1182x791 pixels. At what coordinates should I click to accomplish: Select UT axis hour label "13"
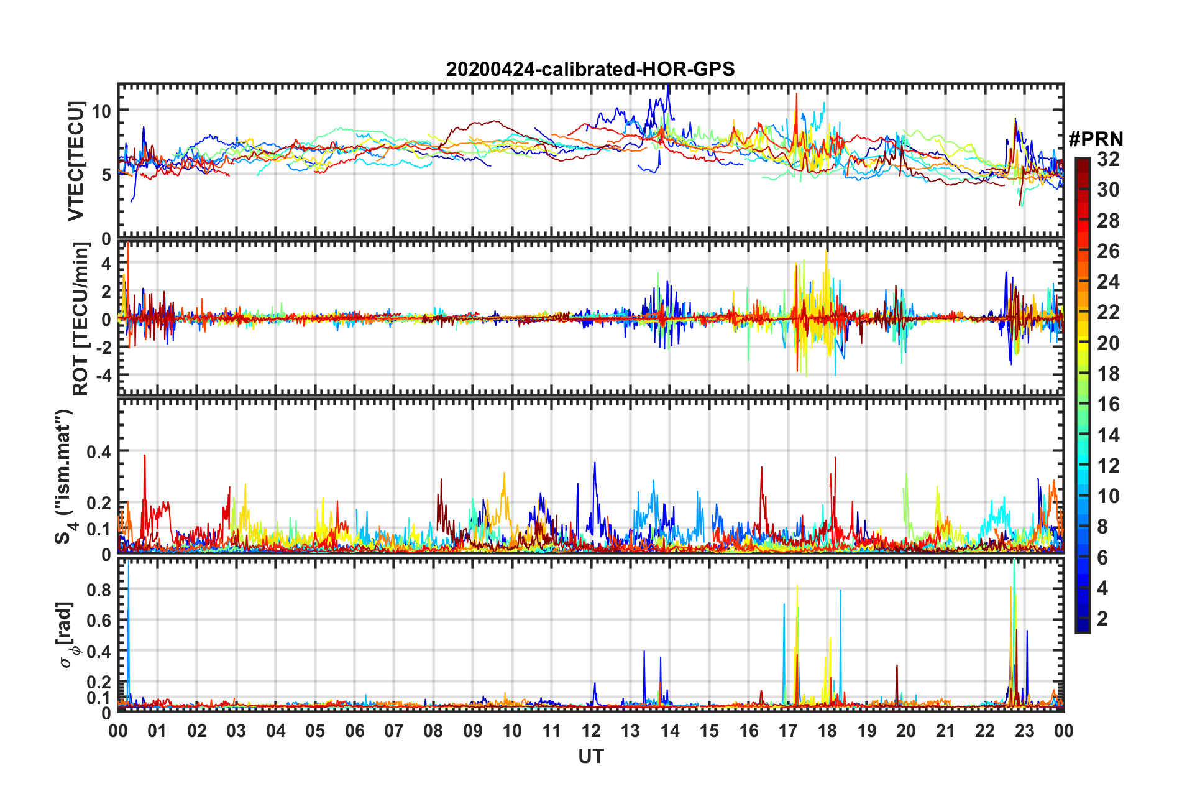coord(630,731)
